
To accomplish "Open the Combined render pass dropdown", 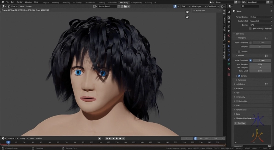I will [213, 6].
